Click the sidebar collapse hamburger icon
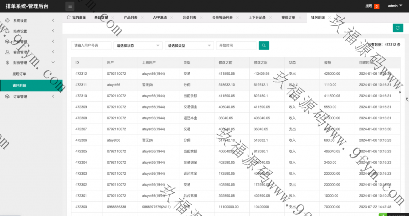 click(x=70, y=6)
